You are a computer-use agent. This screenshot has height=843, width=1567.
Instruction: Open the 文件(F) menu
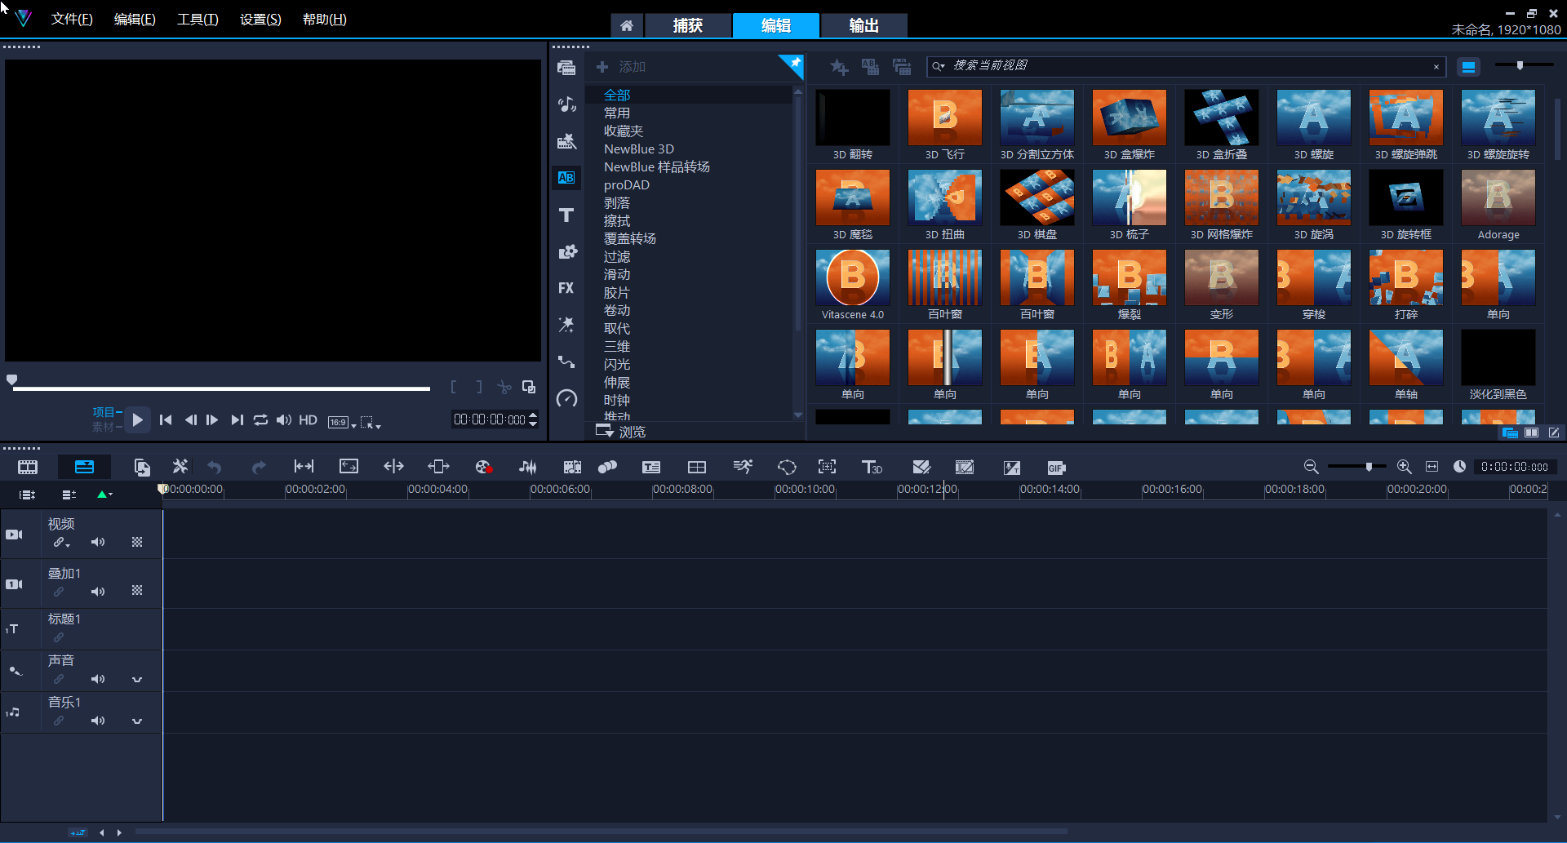coord(72,19)
